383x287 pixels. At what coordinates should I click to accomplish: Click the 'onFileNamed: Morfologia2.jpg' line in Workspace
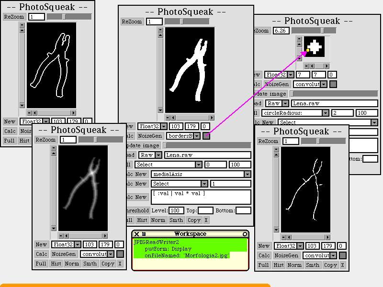pyautogui.click(x=187, y=255)
